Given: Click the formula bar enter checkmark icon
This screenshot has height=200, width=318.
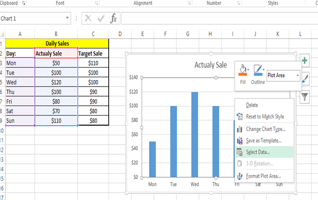Looking at the screenshot, I should (101, 18).
